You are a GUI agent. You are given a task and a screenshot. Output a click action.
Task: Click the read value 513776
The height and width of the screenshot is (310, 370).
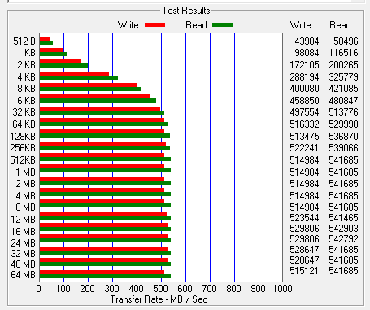pyautogui.click(x=343, y=112)
